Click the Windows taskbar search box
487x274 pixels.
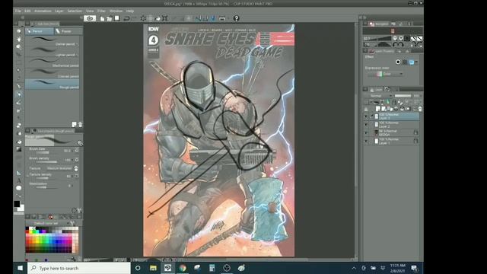pyautogui.click(x=79, y=268)
